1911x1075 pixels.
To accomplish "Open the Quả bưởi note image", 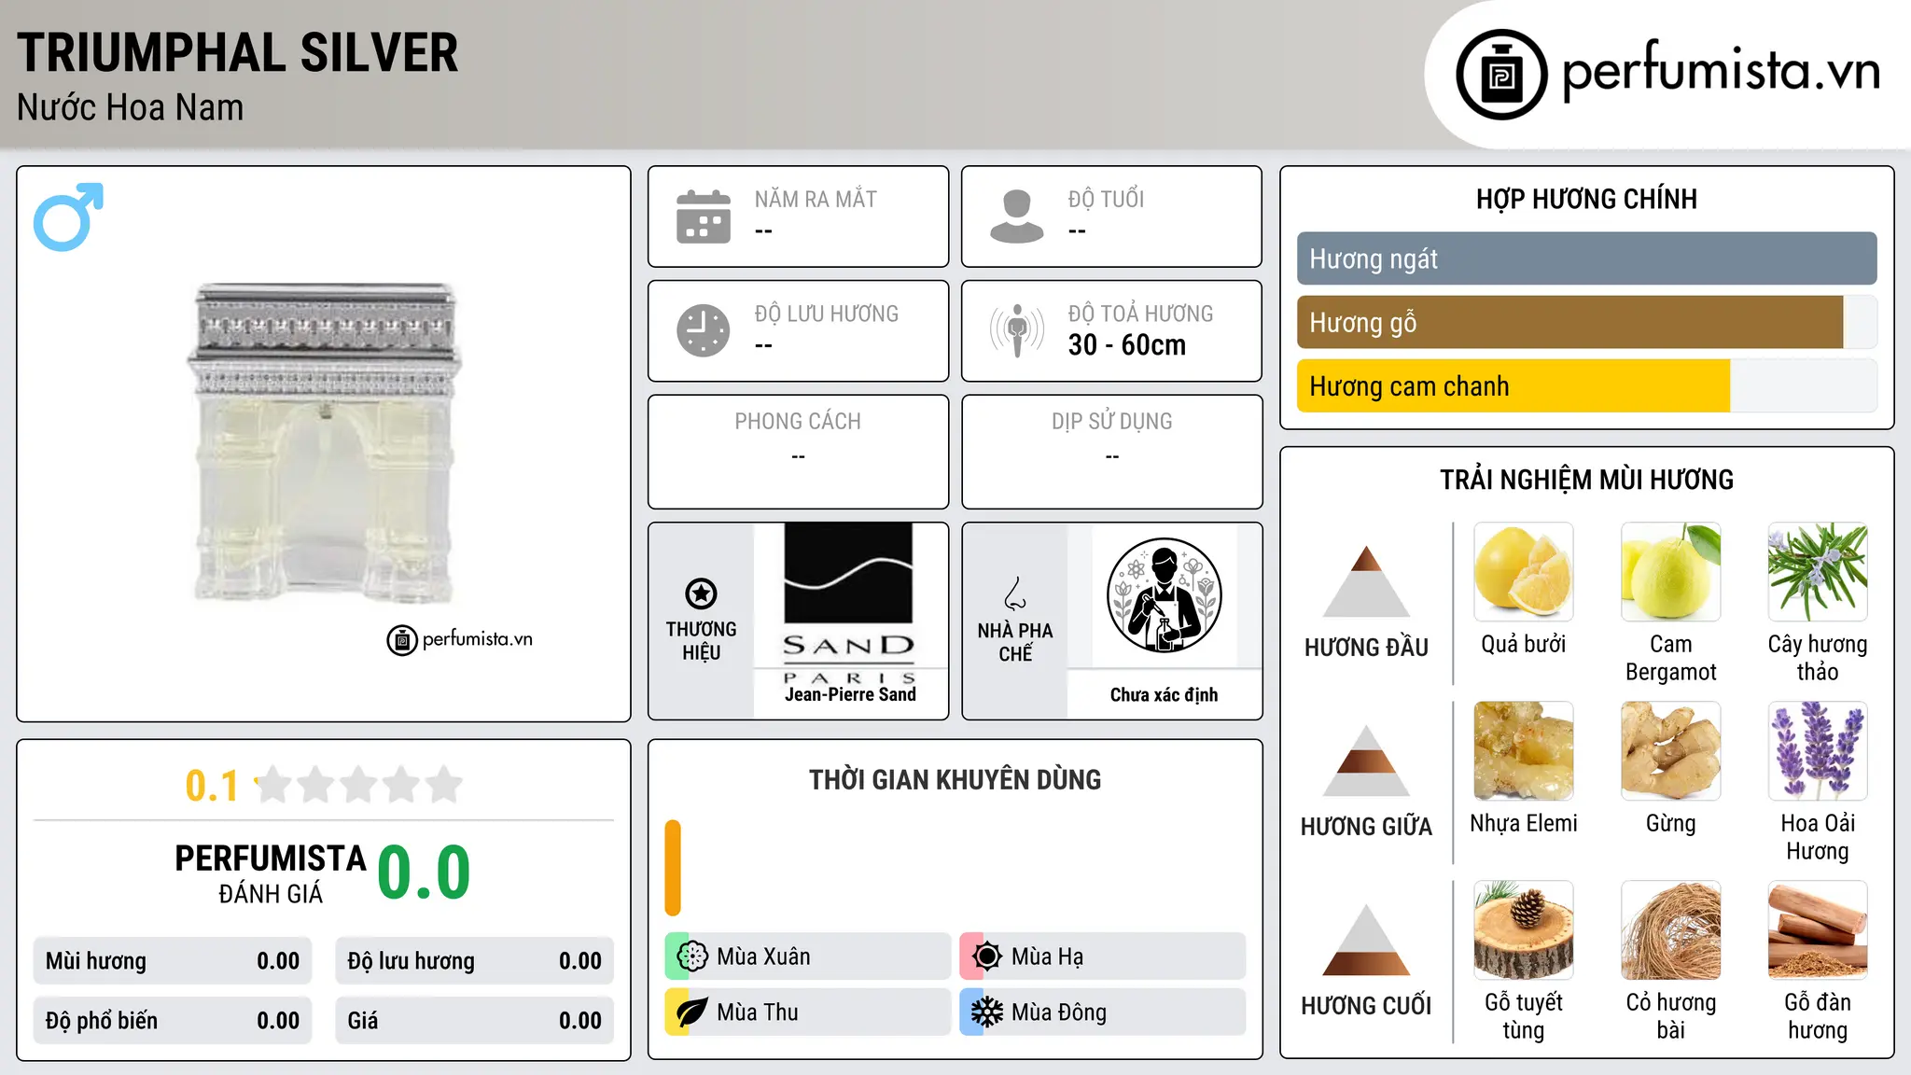I will [1524, 572].
